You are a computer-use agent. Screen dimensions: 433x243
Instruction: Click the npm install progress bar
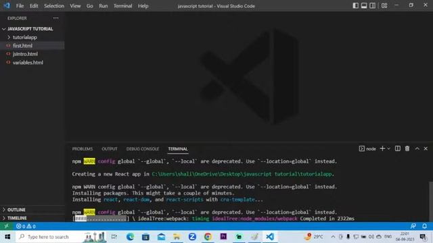point(101,219)
